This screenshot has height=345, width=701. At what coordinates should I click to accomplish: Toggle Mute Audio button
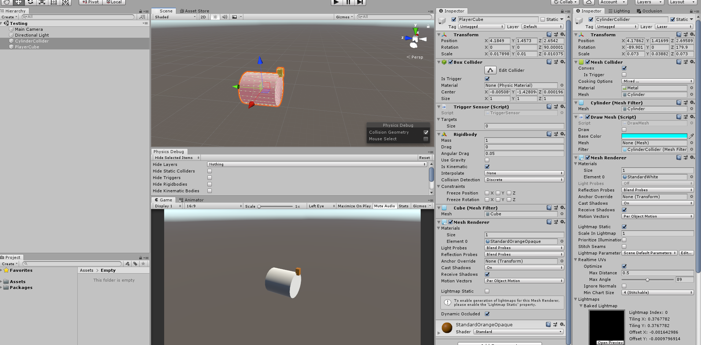point(384,206)
